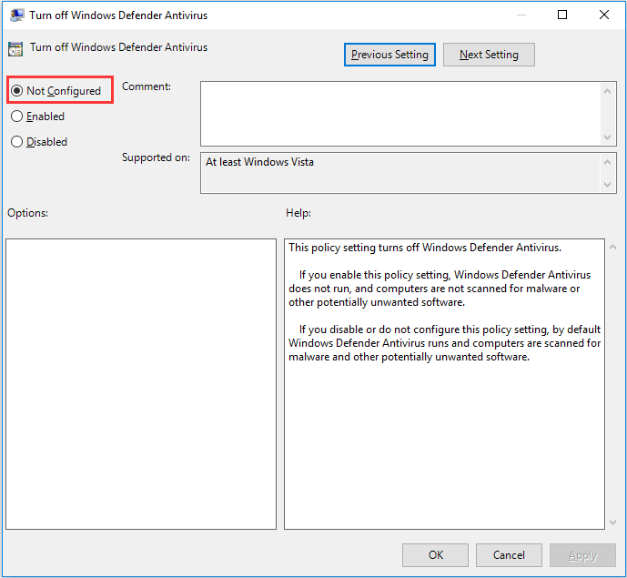Click the 'At least Windows Vista' text
The image size is (627, 578).
[259, 162]
